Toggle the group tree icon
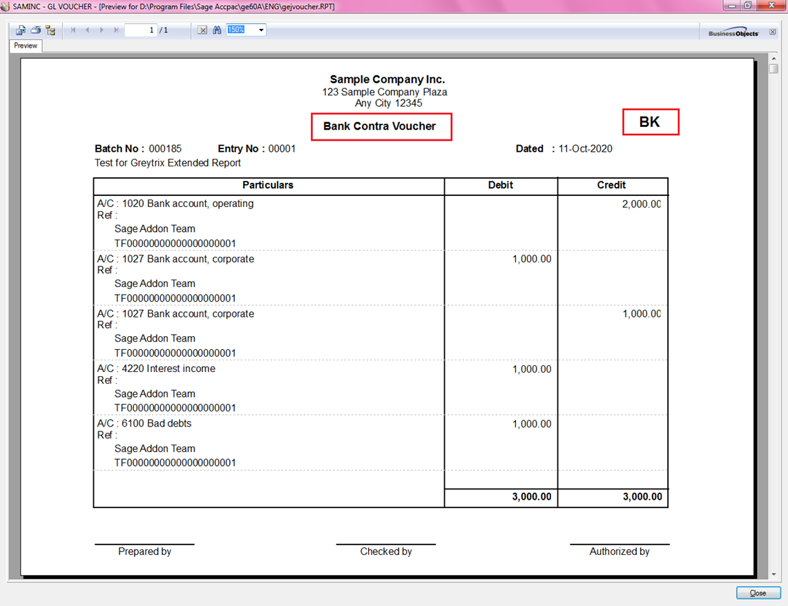Image resolution: width=788 pixels, height=606 pixels. tap(50, 30)
